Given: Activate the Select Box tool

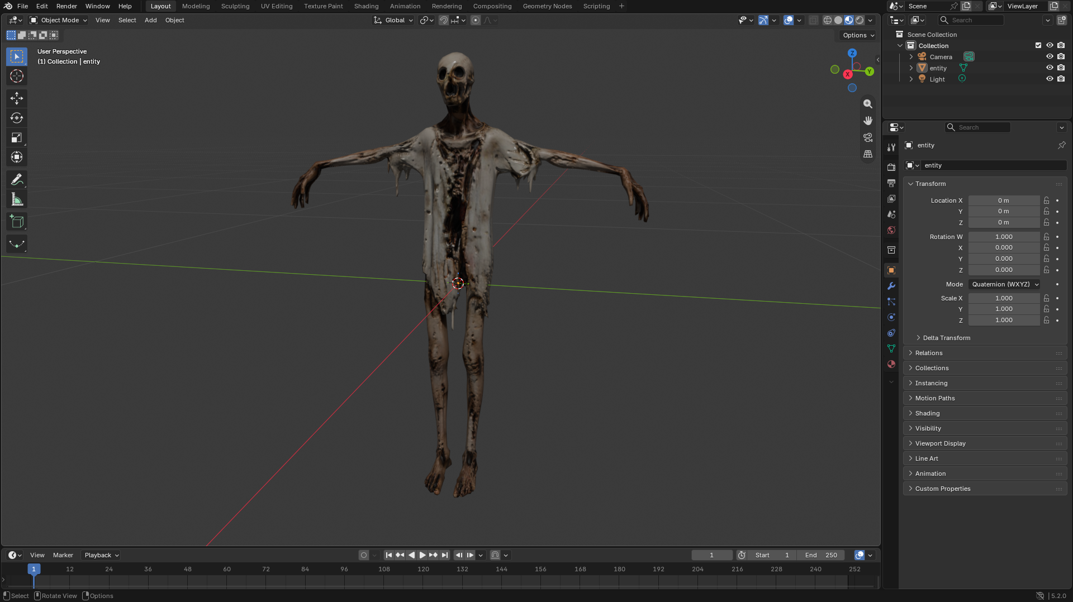Looking at the screenshot, I should (17, 56).
